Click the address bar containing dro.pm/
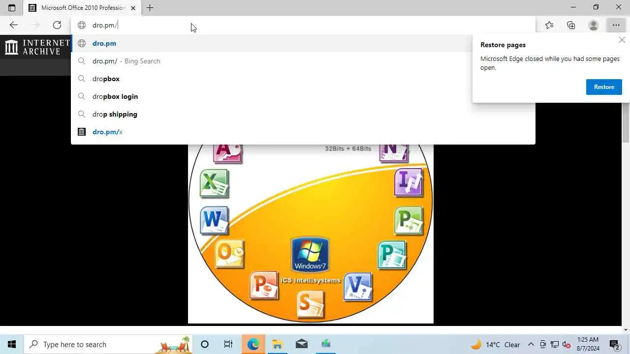Viewport: 630px width, 354px height. [303, 25]
